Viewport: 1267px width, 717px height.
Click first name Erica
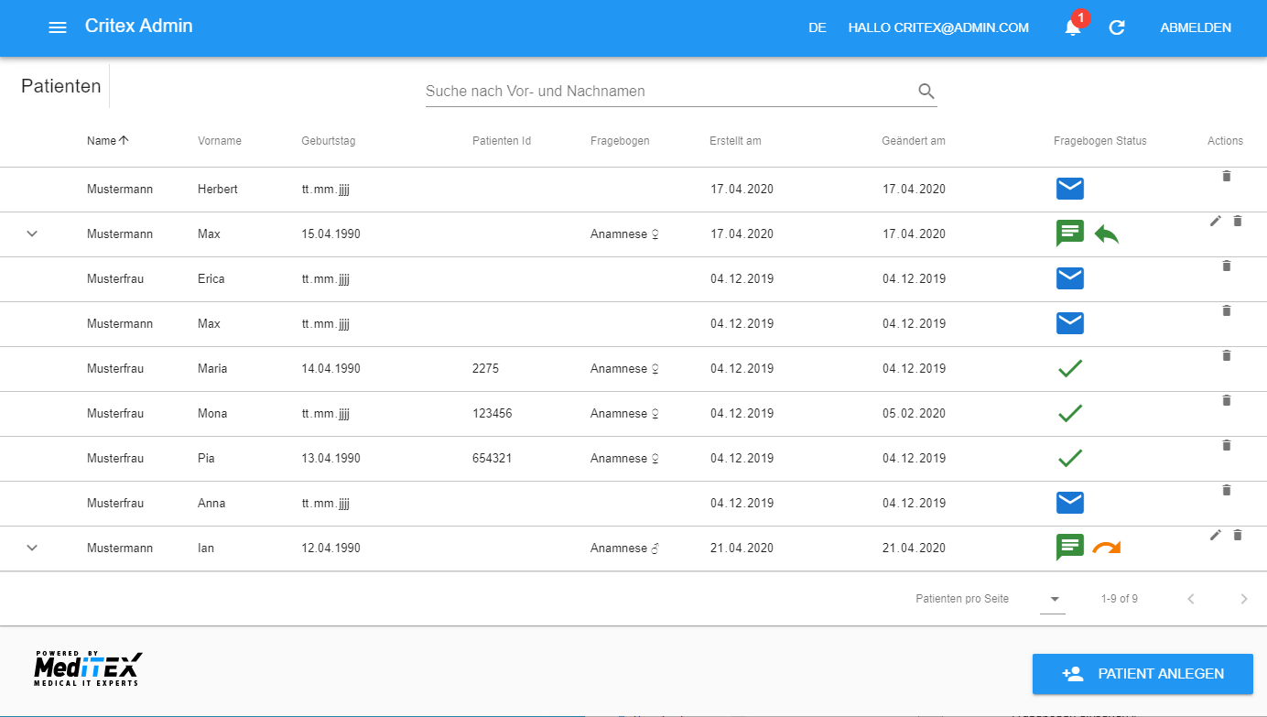tap(211, 278)
